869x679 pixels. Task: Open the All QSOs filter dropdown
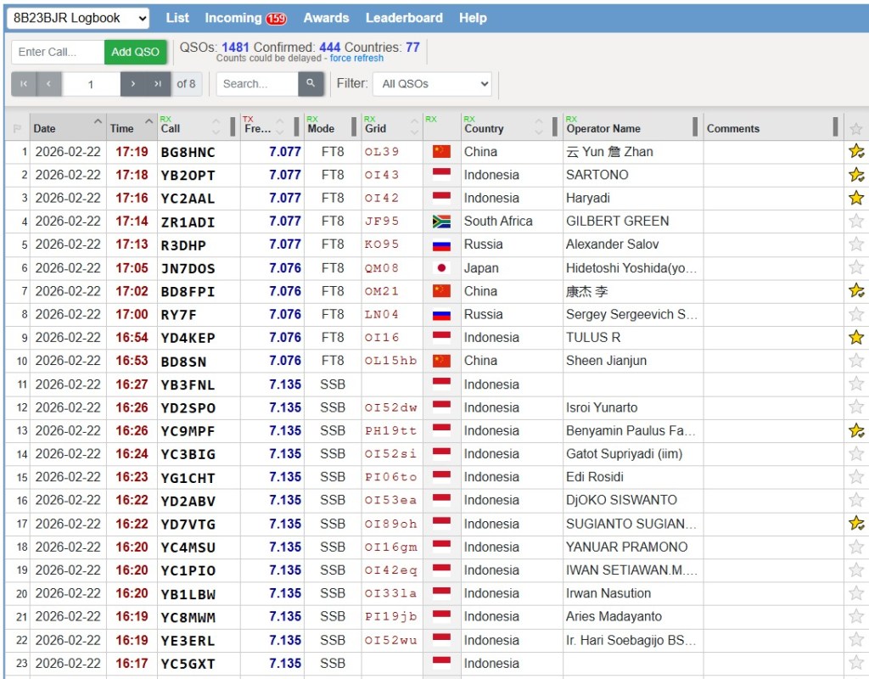[x=435, y=84]
